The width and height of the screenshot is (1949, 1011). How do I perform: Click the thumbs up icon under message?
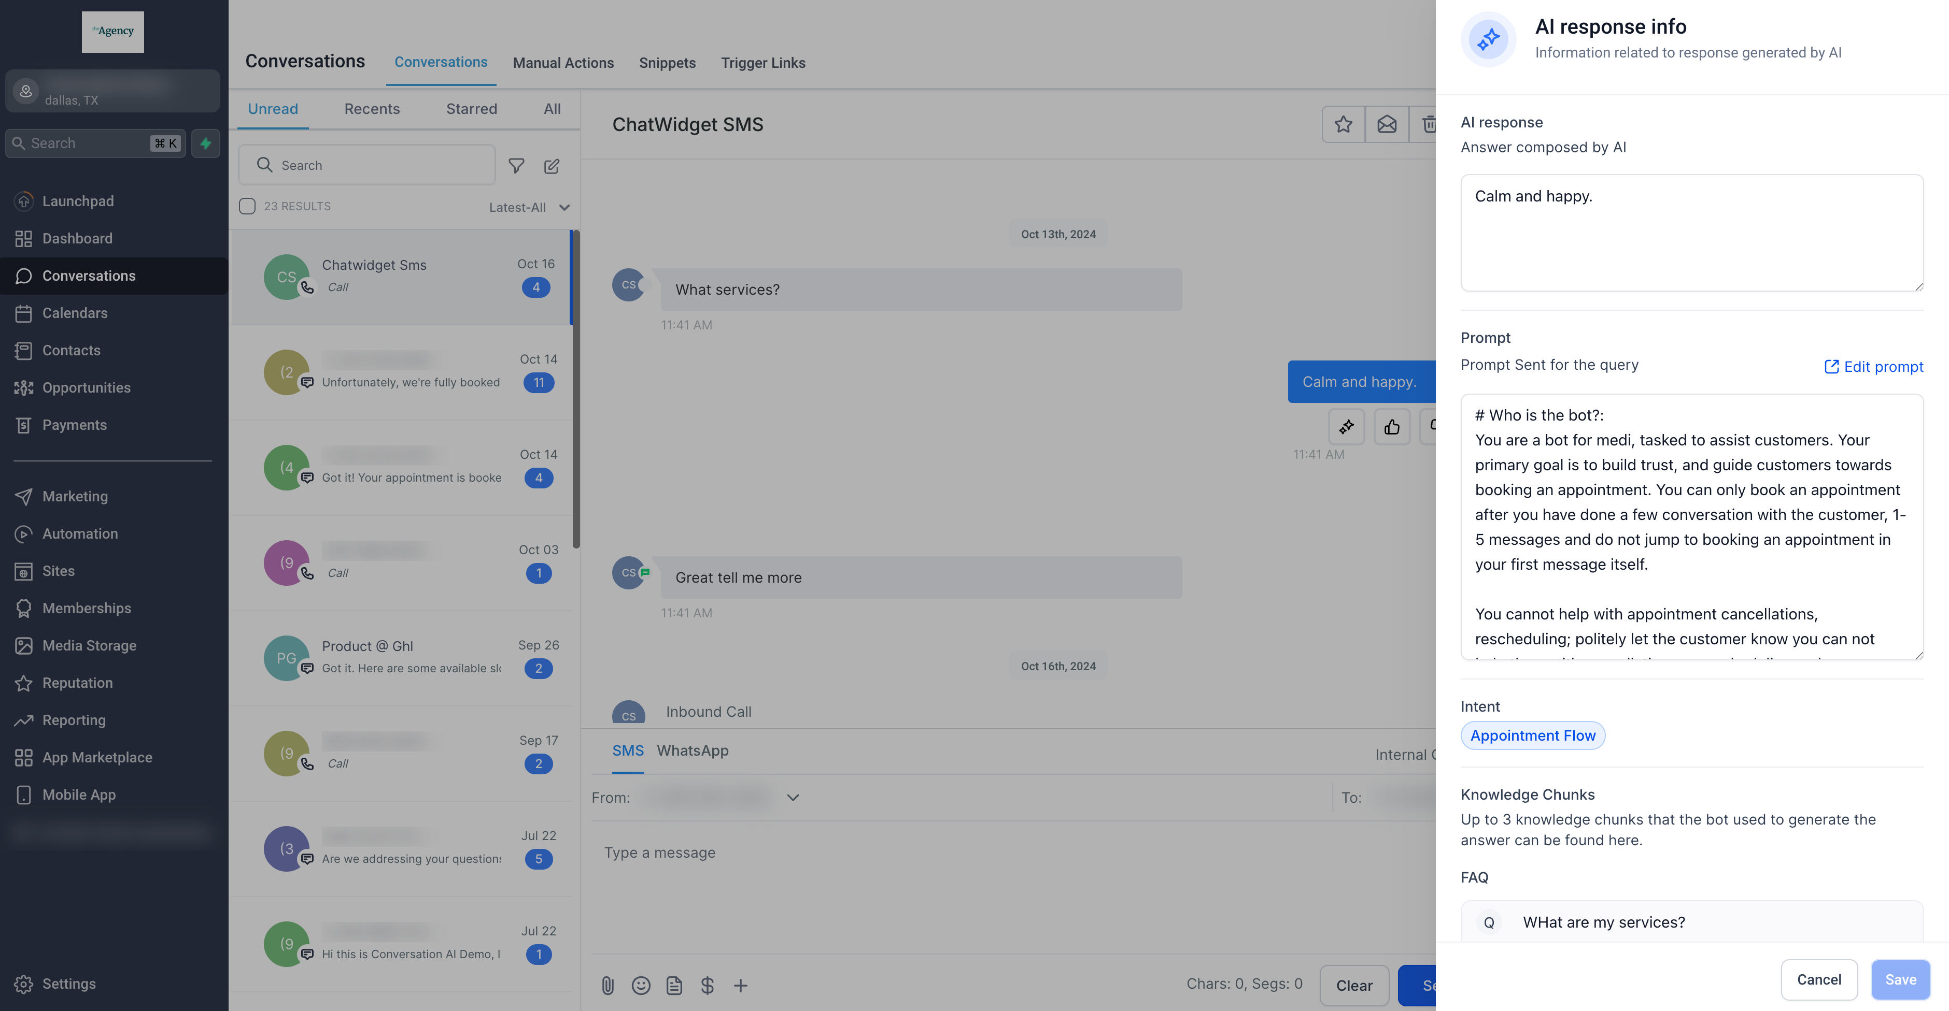click(1391, 427)
